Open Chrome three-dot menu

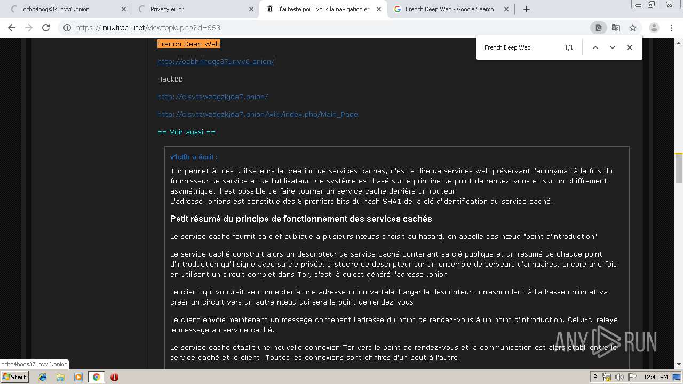coord(671,28)
